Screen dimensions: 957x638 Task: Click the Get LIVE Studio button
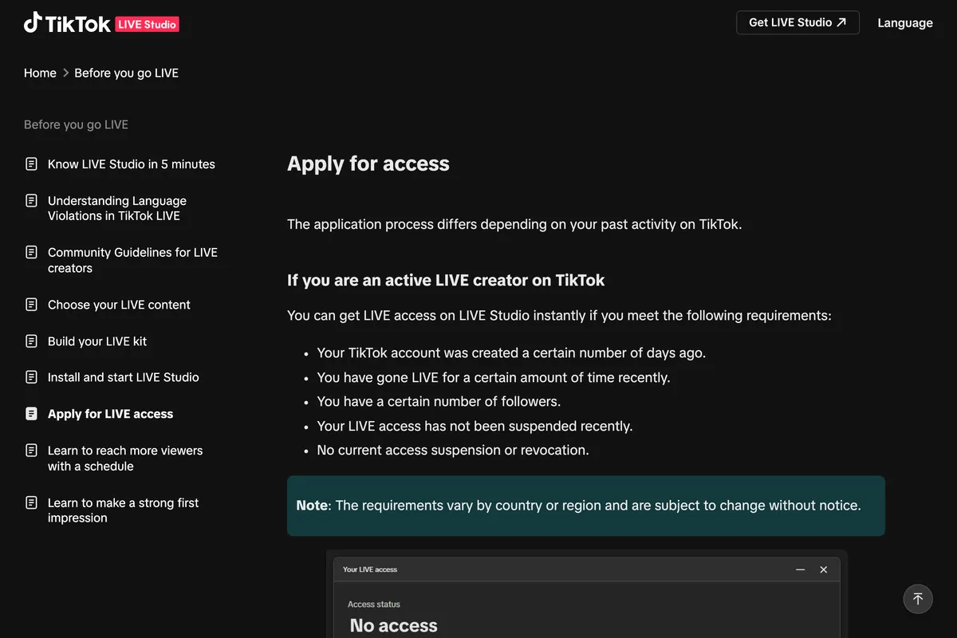pos(797,22)
